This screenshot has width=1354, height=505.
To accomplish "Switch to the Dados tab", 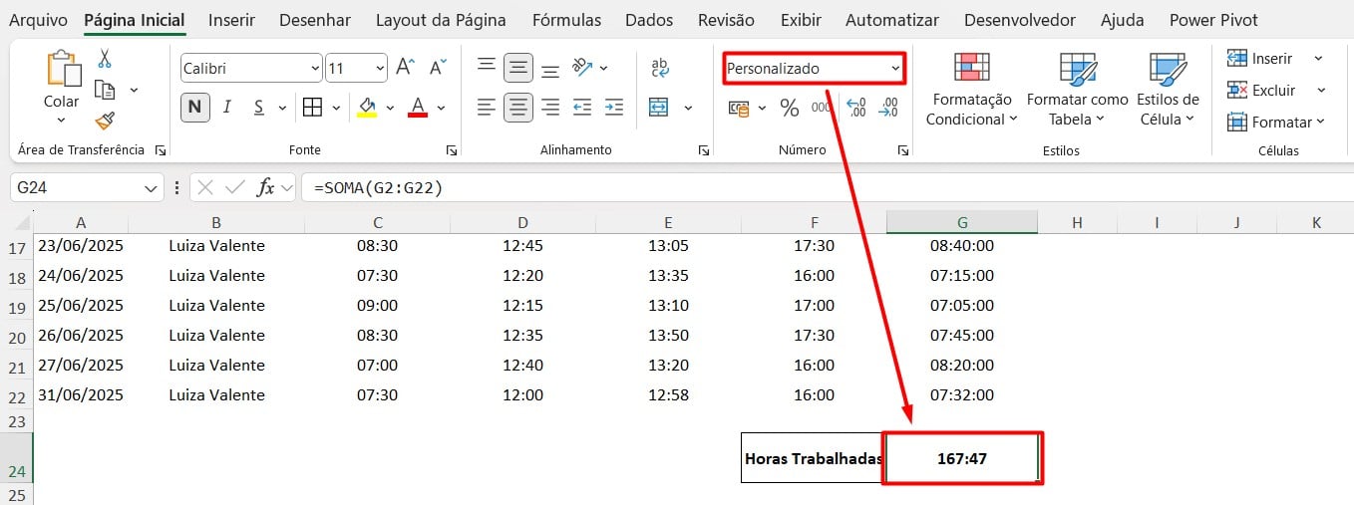I will coord(649,20).
